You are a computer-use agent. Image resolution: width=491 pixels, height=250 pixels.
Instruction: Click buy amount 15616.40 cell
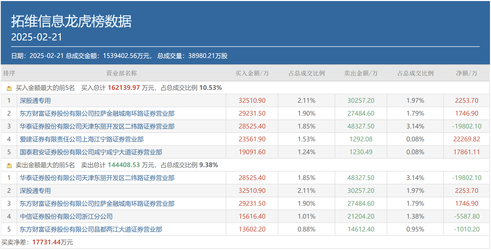click(252, 217)
